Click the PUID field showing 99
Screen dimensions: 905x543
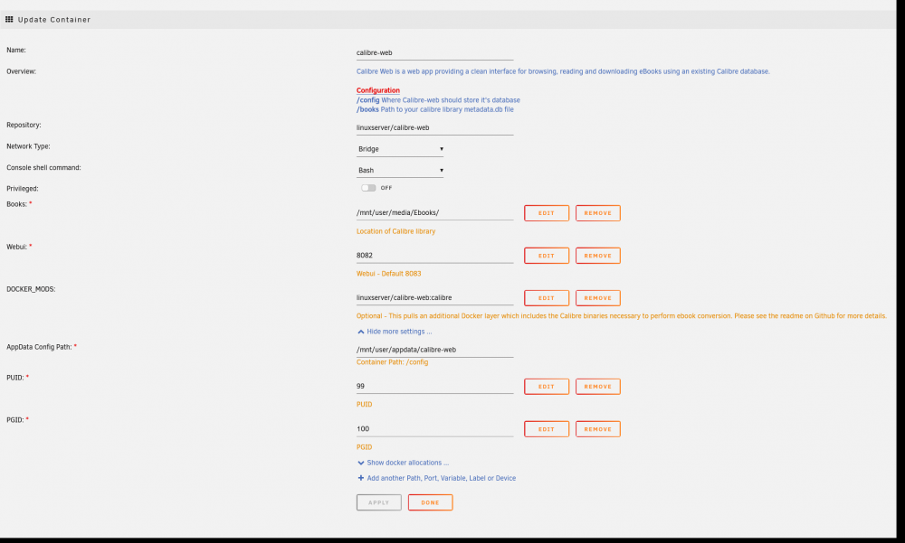pos(434,386)
